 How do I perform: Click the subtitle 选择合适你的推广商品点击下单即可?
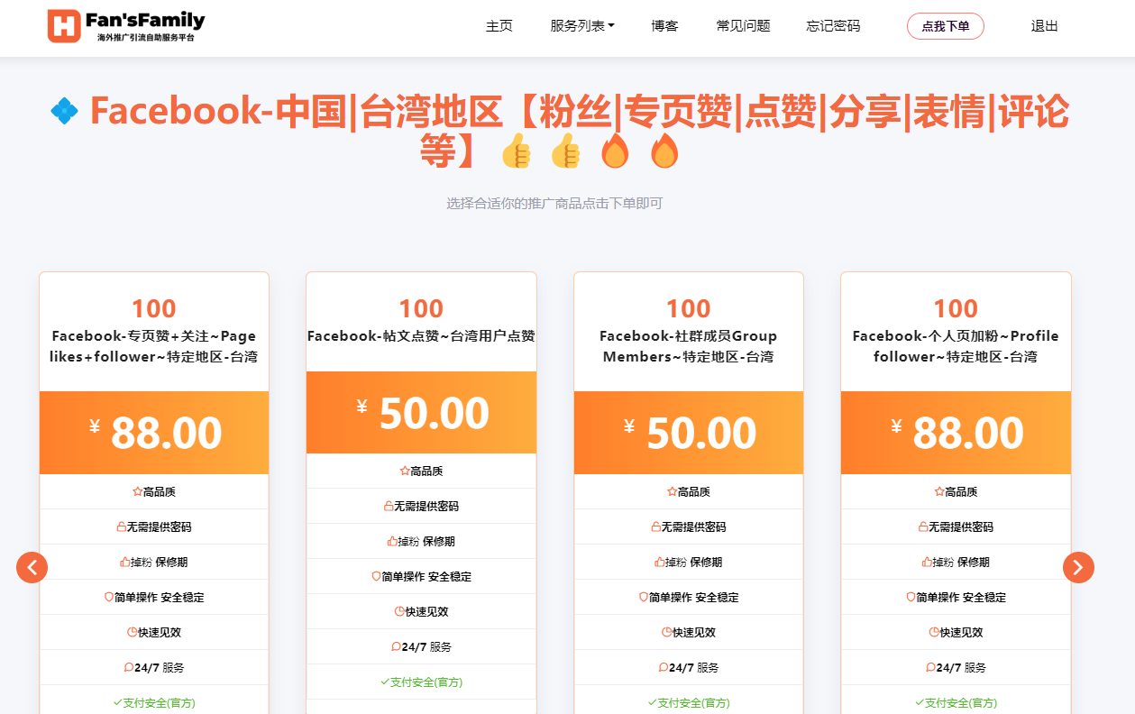point(554,204)
